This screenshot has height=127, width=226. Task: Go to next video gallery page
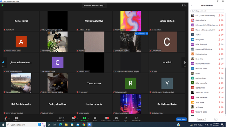pos(185,62)
